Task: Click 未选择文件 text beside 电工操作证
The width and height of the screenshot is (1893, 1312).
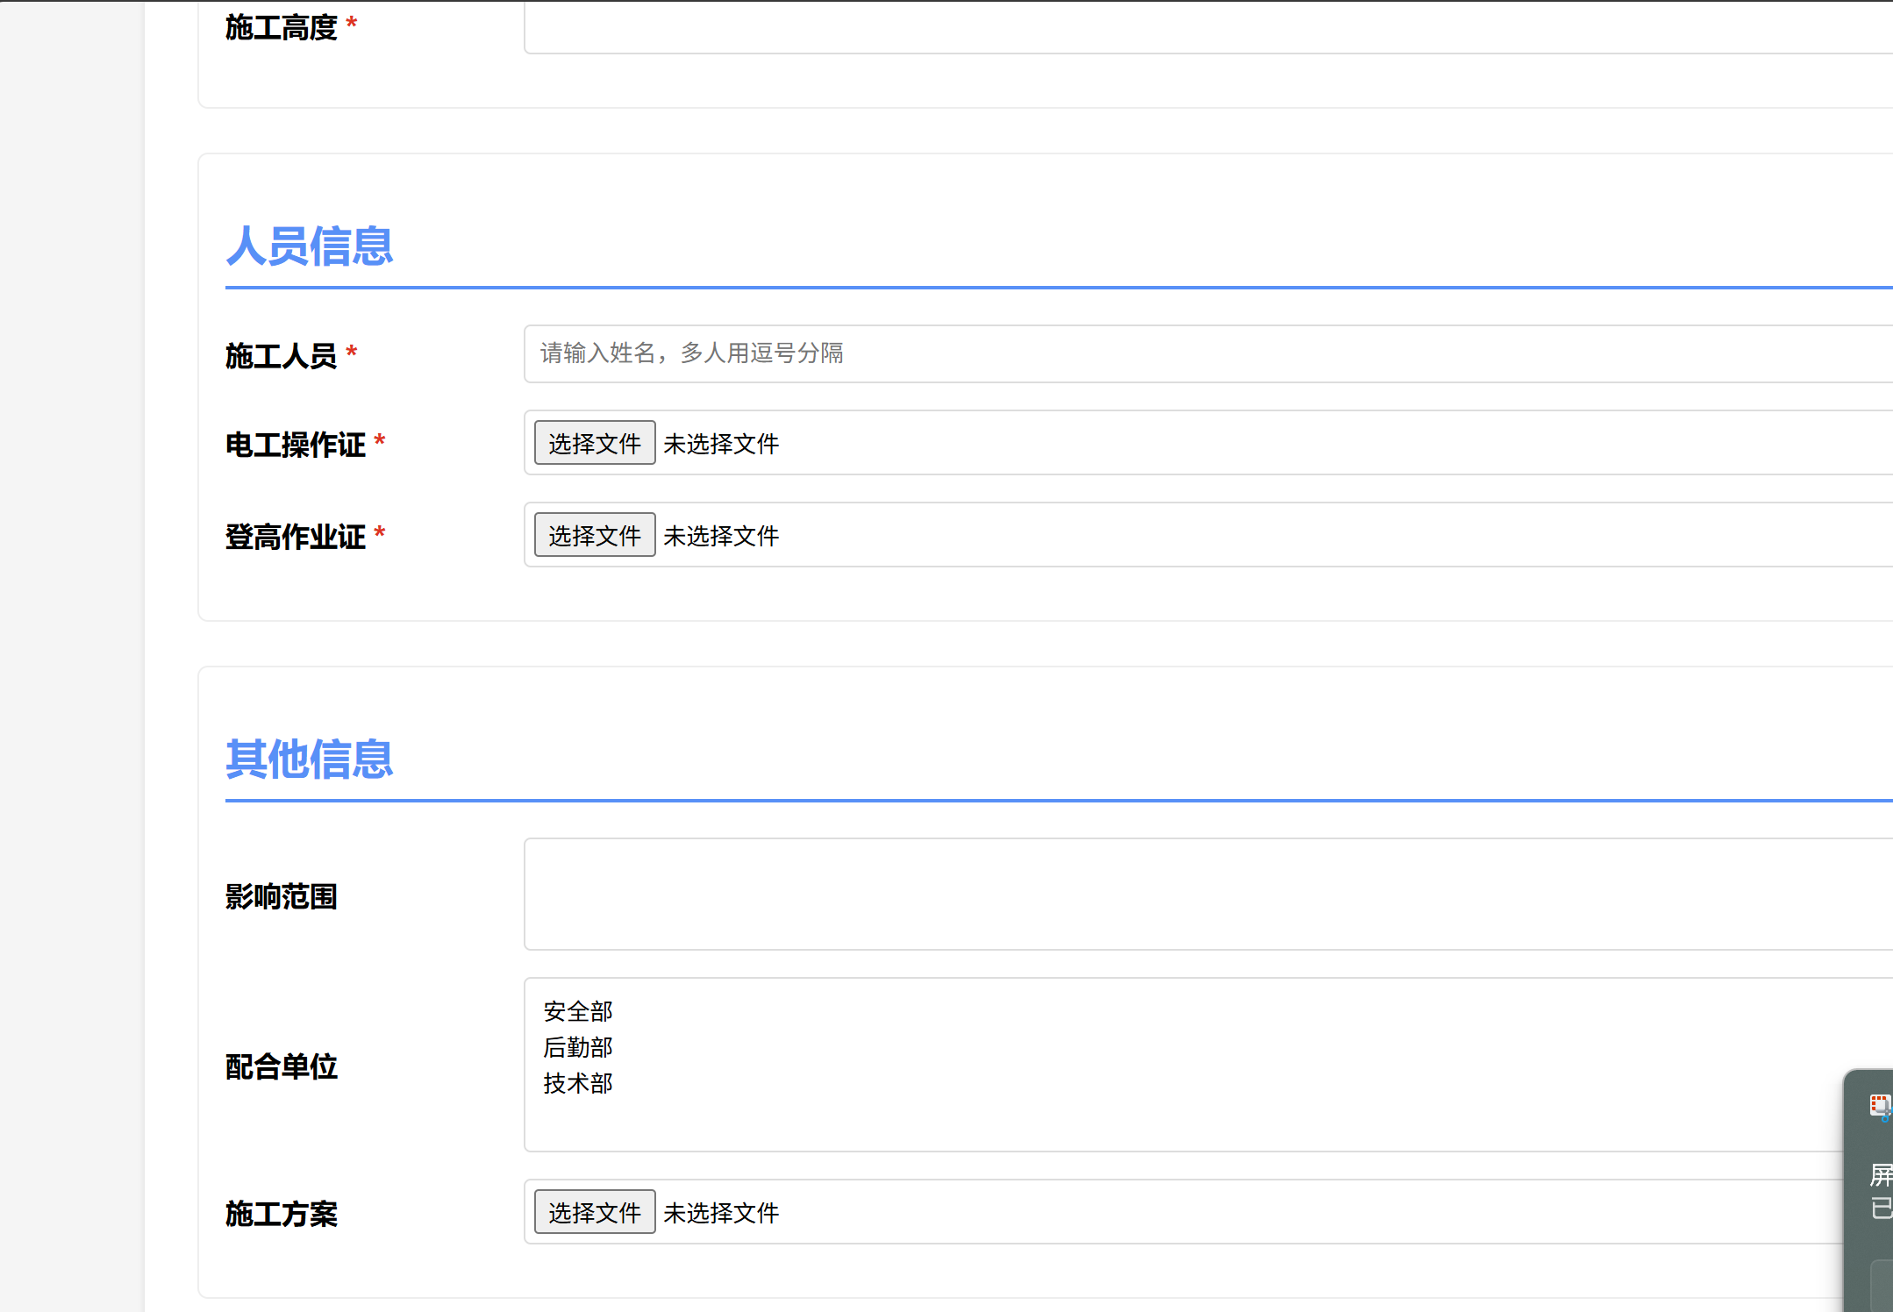Action: (x=721, y=444)
